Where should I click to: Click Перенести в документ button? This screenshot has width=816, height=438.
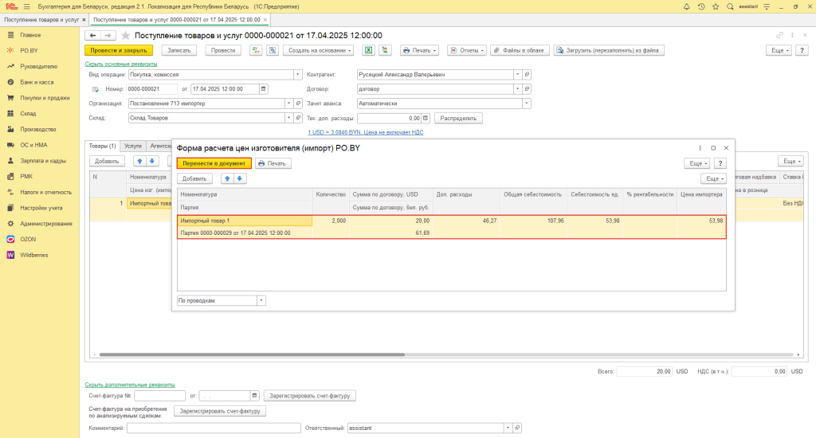pyautogui.click(x=214, y=163)
